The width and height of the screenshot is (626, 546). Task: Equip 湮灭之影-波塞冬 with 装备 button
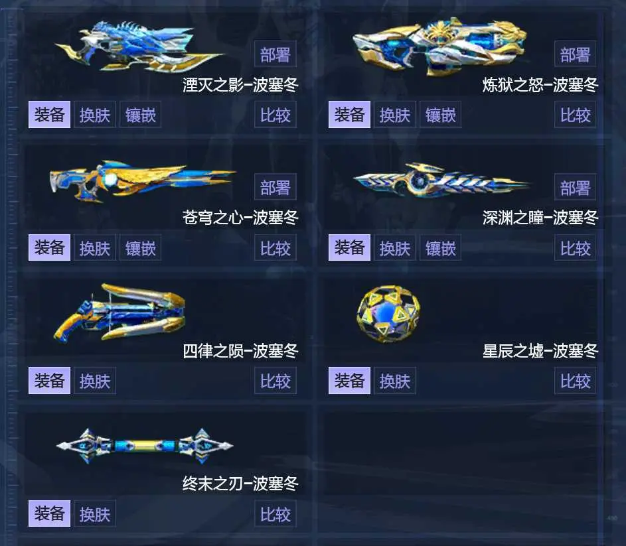[x=50, y=115]
